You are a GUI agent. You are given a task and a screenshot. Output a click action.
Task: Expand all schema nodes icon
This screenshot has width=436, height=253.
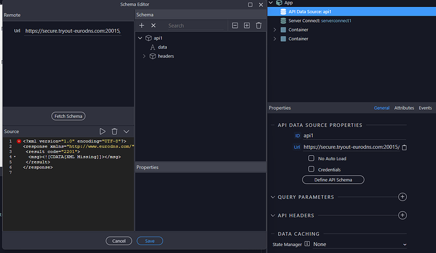tap(246, 25)
